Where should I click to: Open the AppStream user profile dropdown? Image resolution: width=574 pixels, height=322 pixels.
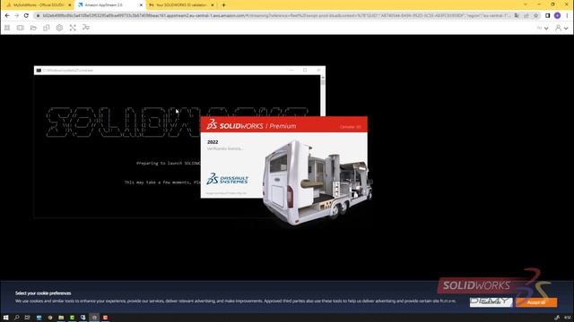click(561, 28)
